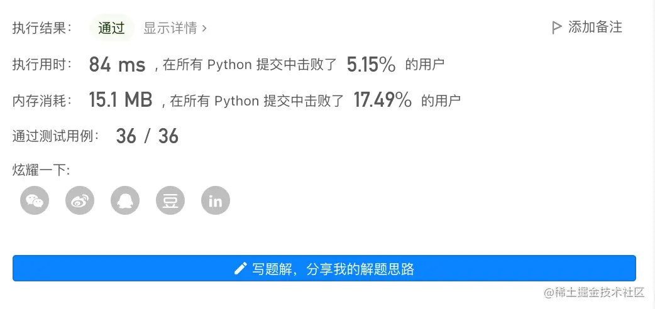This screenshot has width=655, height=309.
Task: Share result via Weibo icon
Action: (80, 201)
